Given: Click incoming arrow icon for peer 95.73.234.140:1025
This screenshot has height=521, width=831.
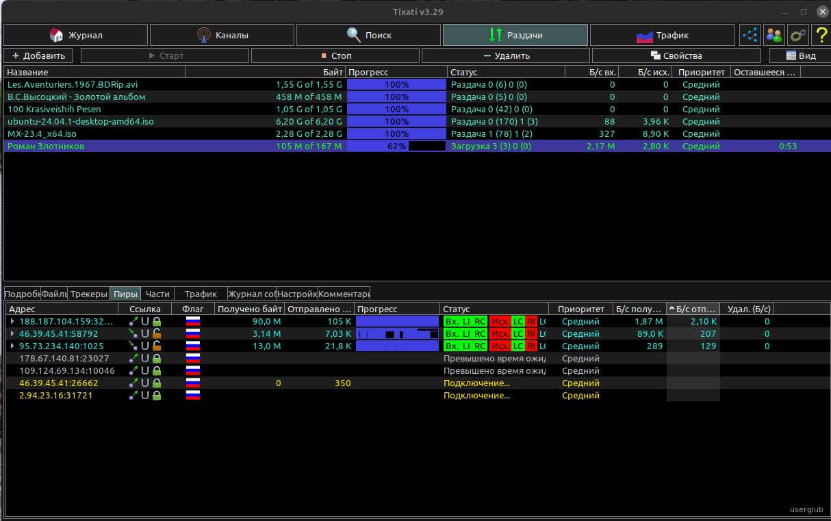Looking at the screenshot, I should pos(133,346).
